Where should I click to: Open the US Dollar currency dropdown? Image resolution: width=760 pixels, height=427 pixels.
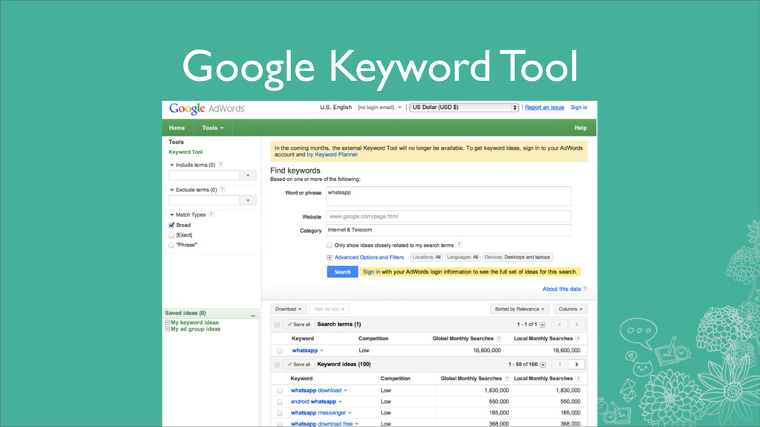[464, 107]
